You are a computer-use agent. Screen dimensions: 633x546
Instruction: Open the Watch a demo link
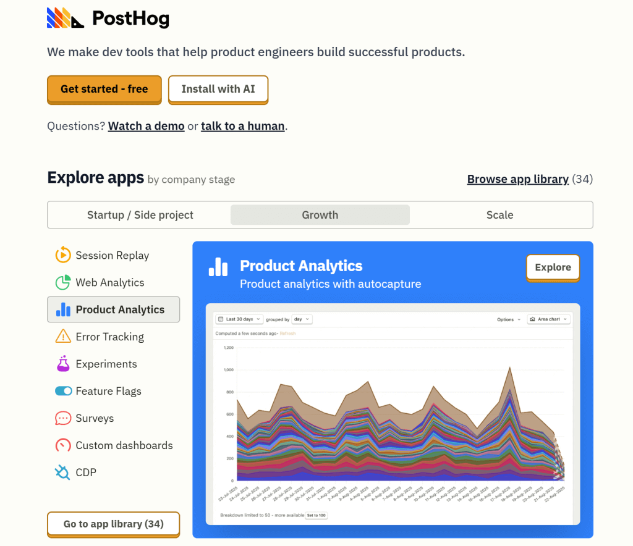[146, 126]
